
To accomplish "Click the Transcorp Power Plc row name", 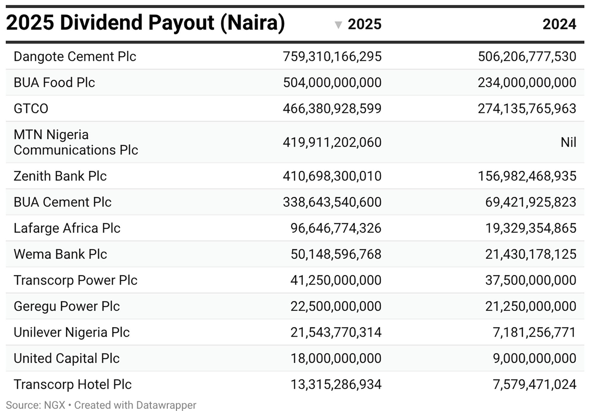I will [x=75, y=280].
